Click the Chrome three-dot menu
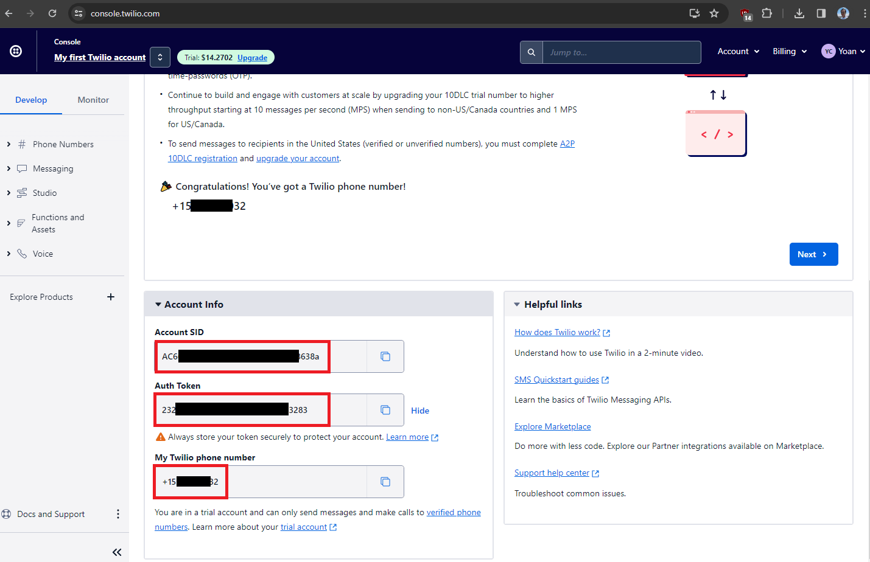The width and height of the screenshot is (870, 562). click(x=865, y=13)
